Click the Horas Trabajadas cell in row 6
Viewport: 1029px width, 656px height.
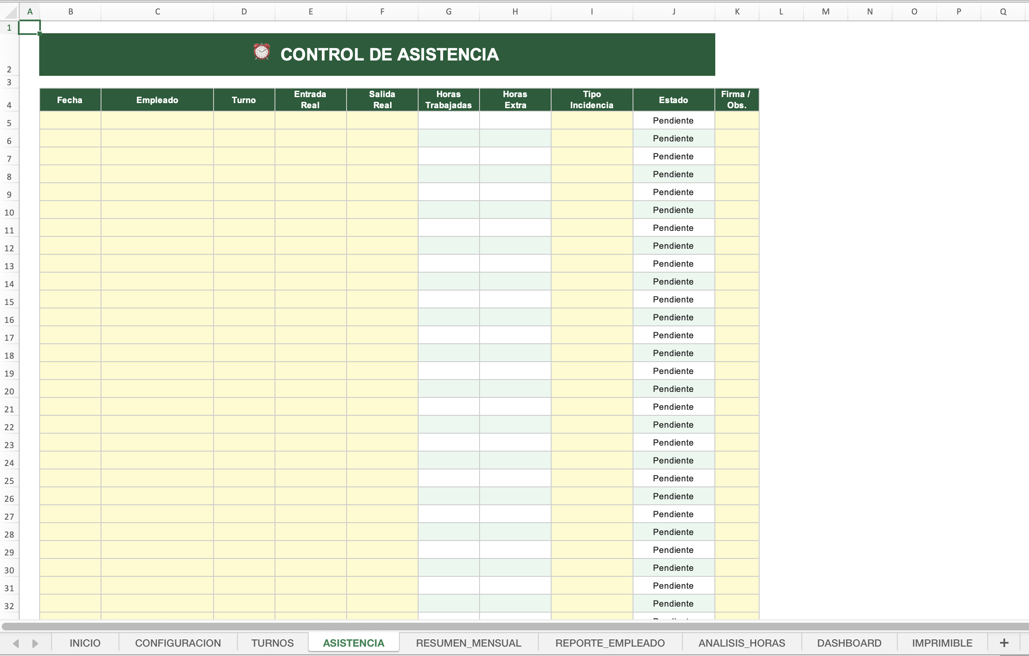449,138
